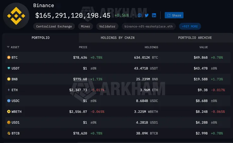
Task: Click the 3.225M WBETH holdings
Action: pos(146,112)
